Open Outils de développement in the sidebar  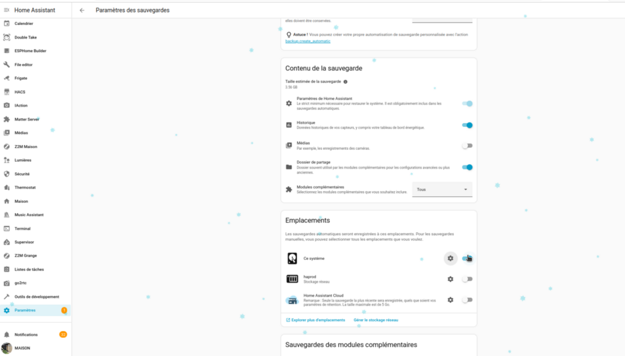coord(36,297)
